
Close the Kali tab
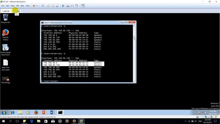coord(22,11)
